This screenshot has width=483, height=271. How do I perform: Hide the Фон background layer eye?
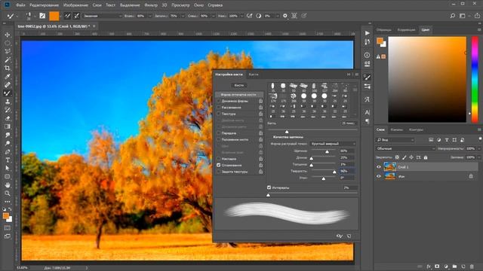[x=379, y=176]
